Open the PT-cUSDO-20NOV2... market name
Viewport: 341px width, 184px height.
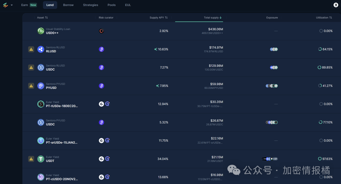tap(62, 179)
